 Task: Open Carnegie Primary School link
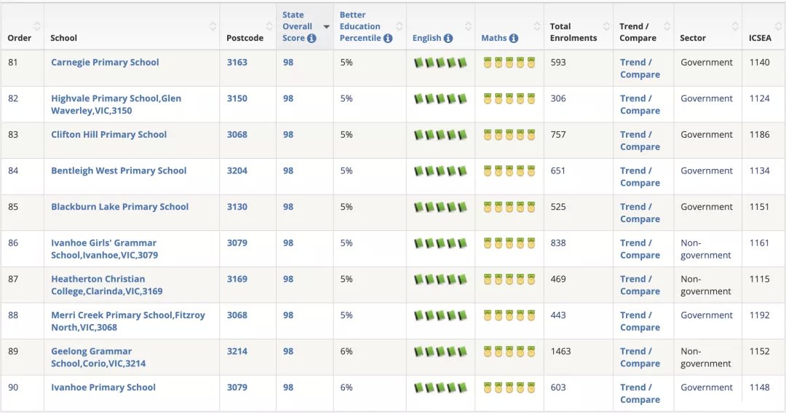[x=105, y=62]
